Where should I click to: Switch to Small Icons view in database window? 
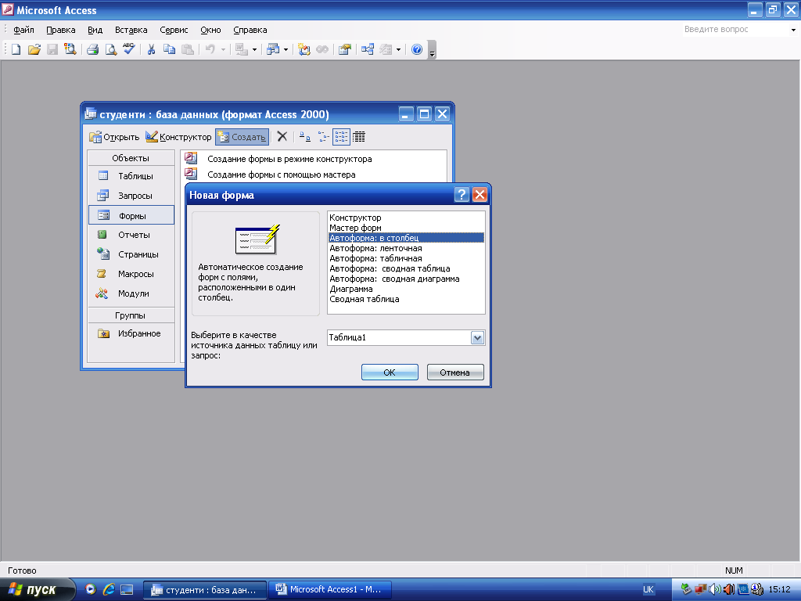coord(323,136)
